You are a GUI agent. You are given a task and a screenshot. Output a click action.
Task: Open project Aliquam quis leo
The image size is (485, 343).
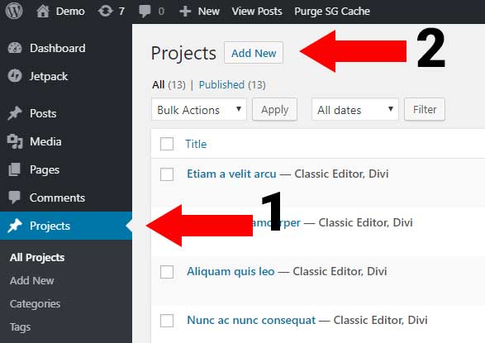[231, 272]
